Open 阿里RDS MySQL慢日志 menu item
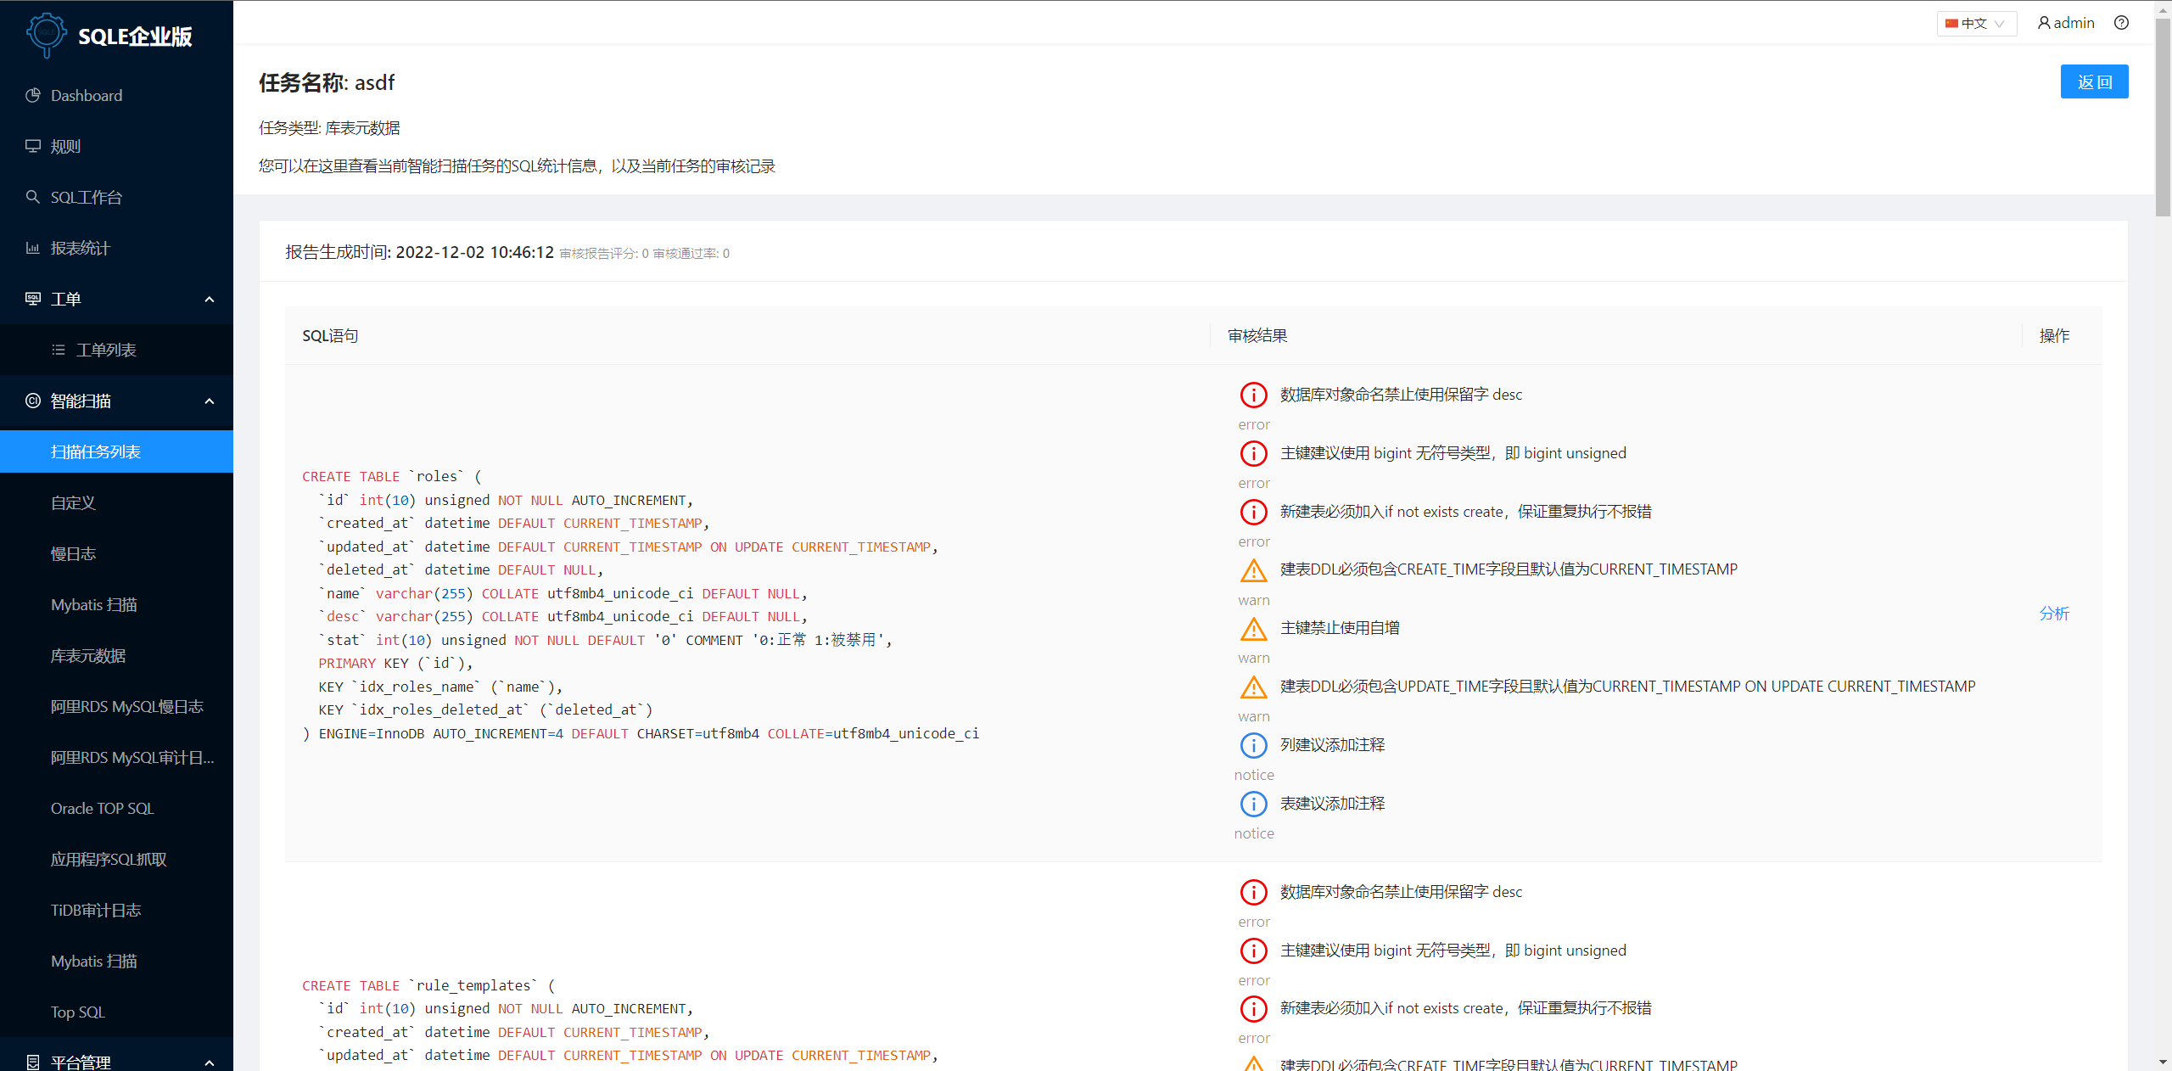 point(116,706)
